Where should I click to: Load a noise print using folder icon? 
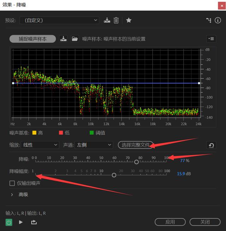coord(75,39)
